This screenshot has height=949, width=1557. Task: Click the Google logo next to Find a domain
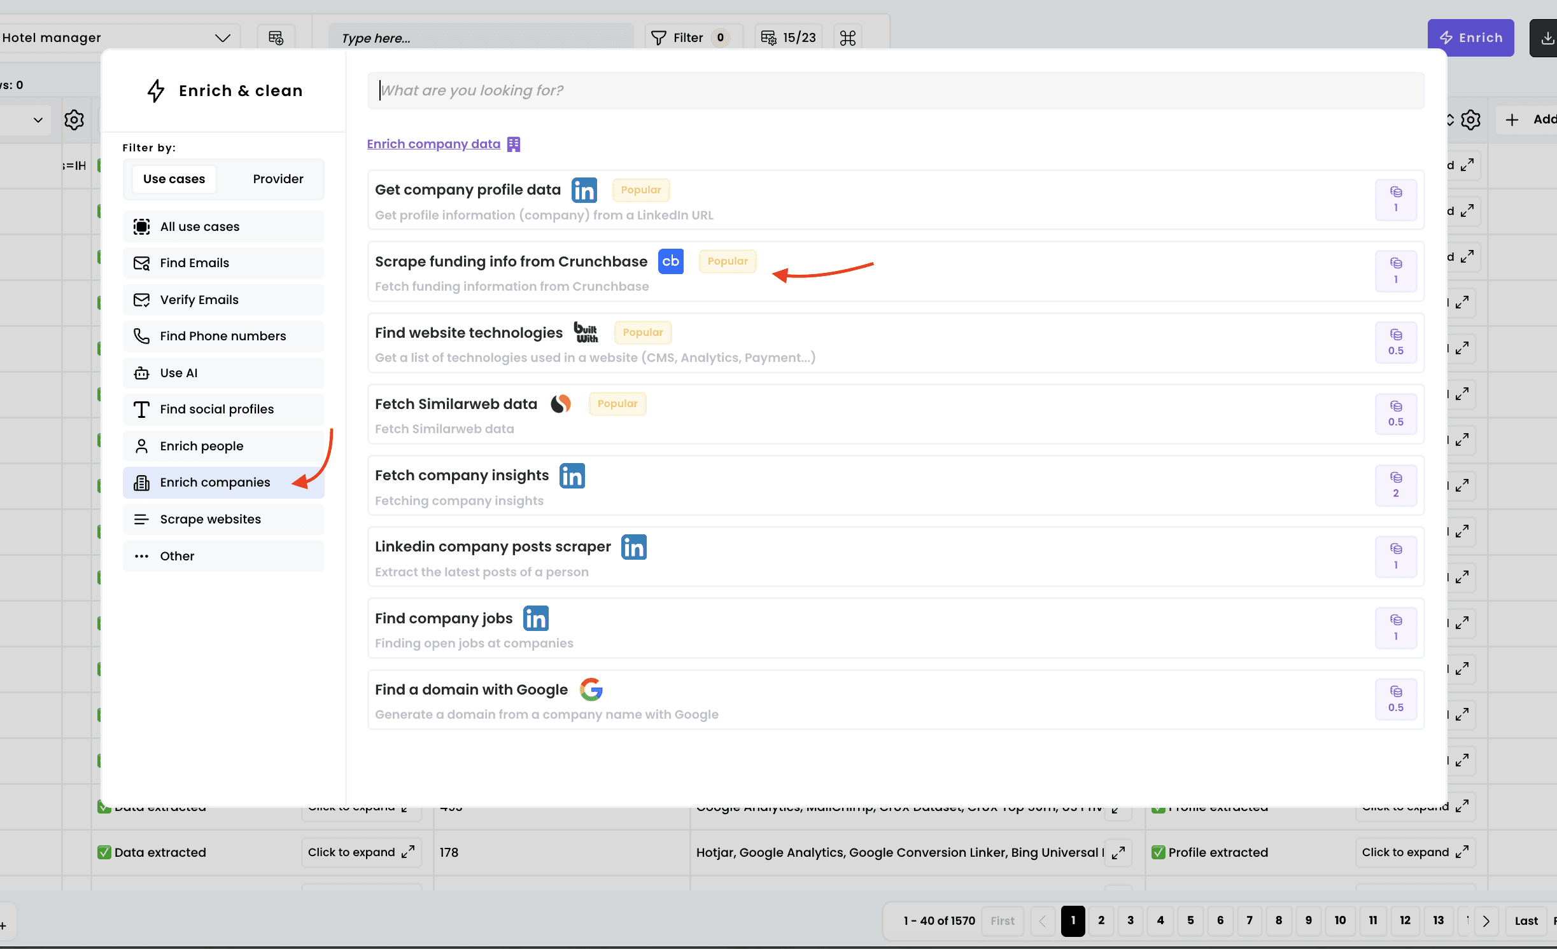tap(591, 689)
